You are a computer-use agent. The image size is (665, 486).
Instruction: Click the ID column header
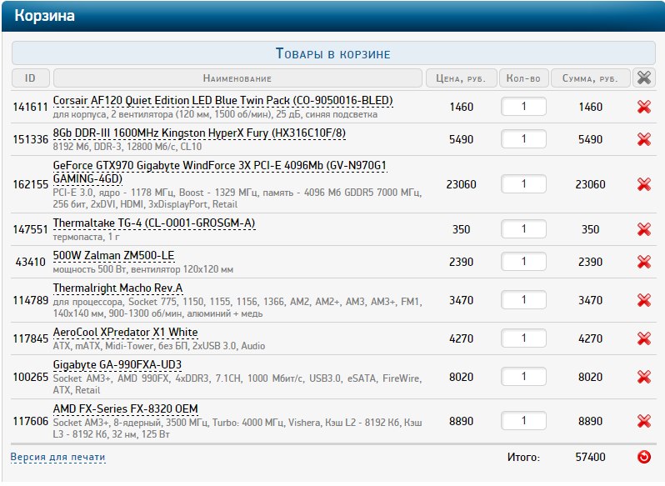(x=31, y=78)
